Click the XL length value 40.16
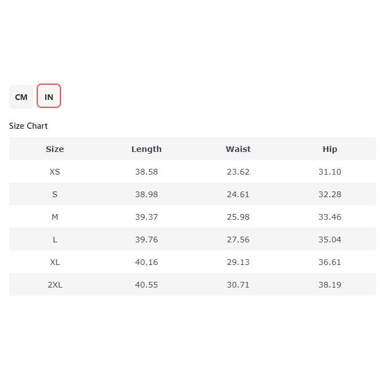The height and width of the screenshot is (383, 383). pos(146,262)
